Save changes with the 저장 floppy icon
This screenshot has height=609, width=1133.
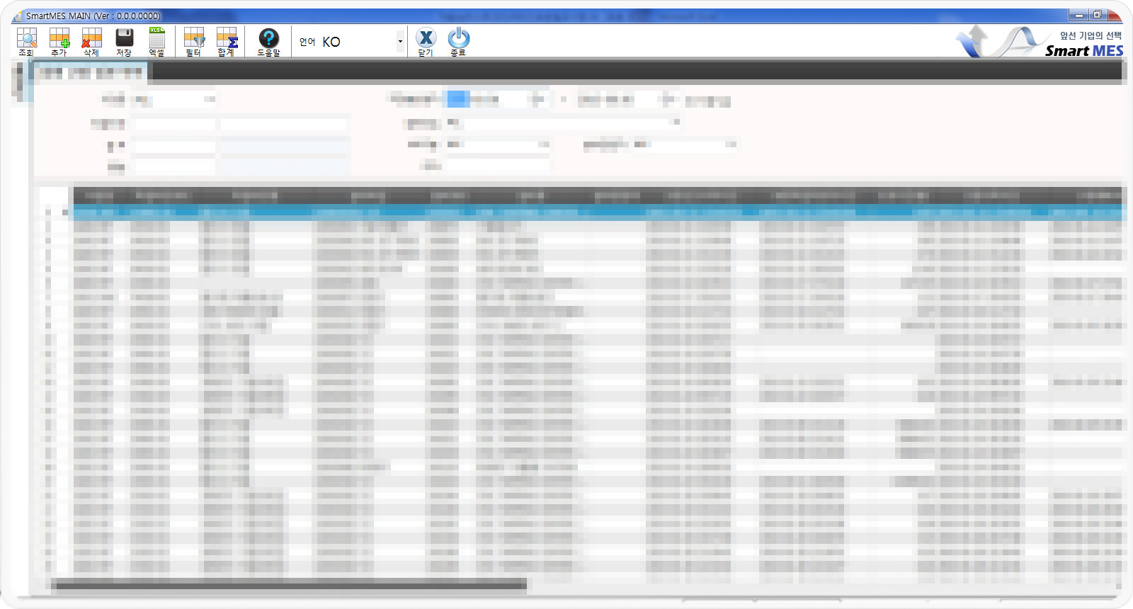[124, 41]
